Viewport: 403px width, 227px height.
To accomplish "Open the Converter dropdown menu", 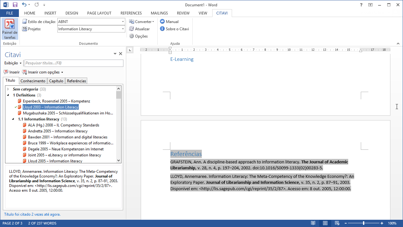I will point(142,22).
